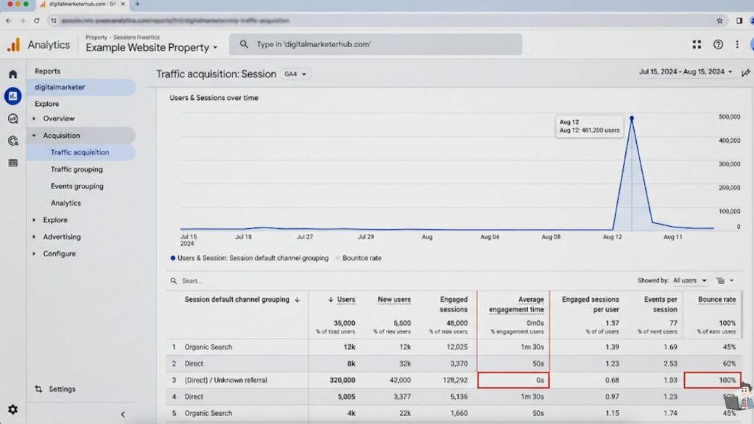Open the GA4 dropdown next to the report title

pos(295,74)
